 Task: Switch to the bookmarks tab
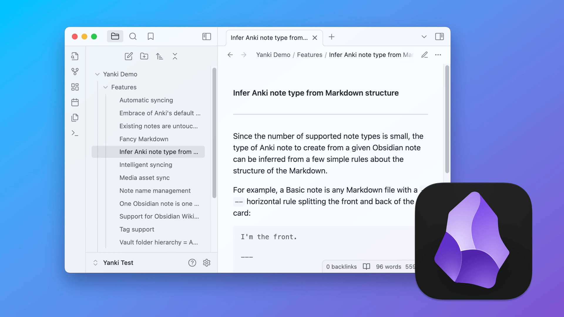(151, 36)
